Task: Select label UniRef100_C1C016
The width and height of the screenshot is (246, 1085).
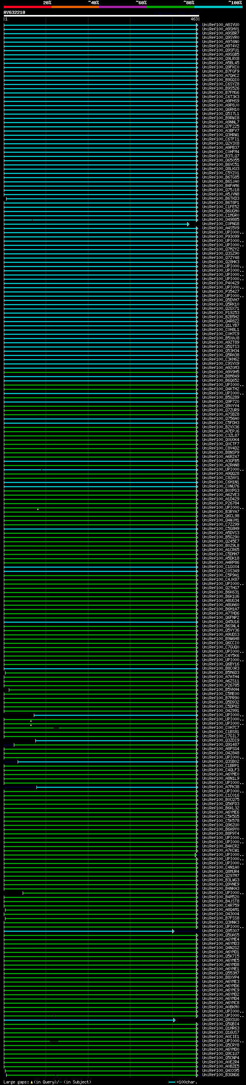Action: click(221, 795)
